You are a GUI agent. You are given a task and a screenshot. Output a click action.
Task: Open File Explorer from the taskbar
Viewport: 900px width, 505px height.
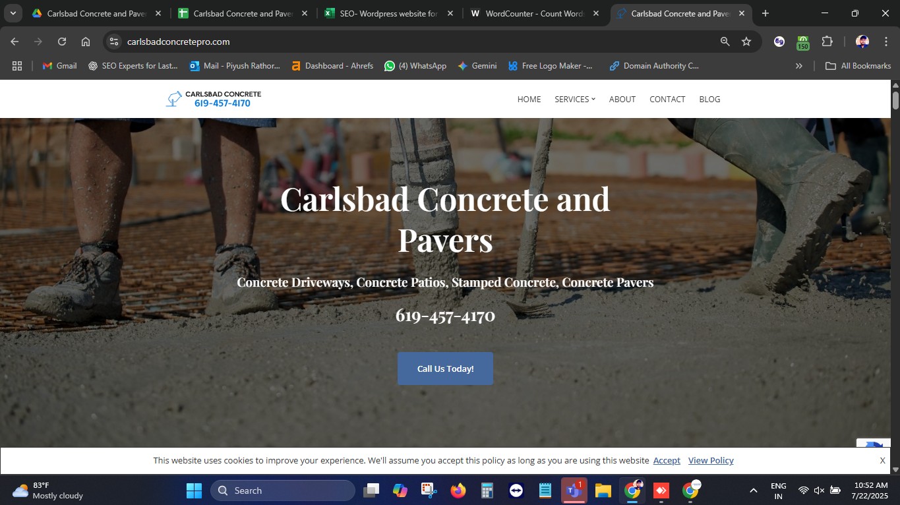pyautogui.click(x=603, y=490)
